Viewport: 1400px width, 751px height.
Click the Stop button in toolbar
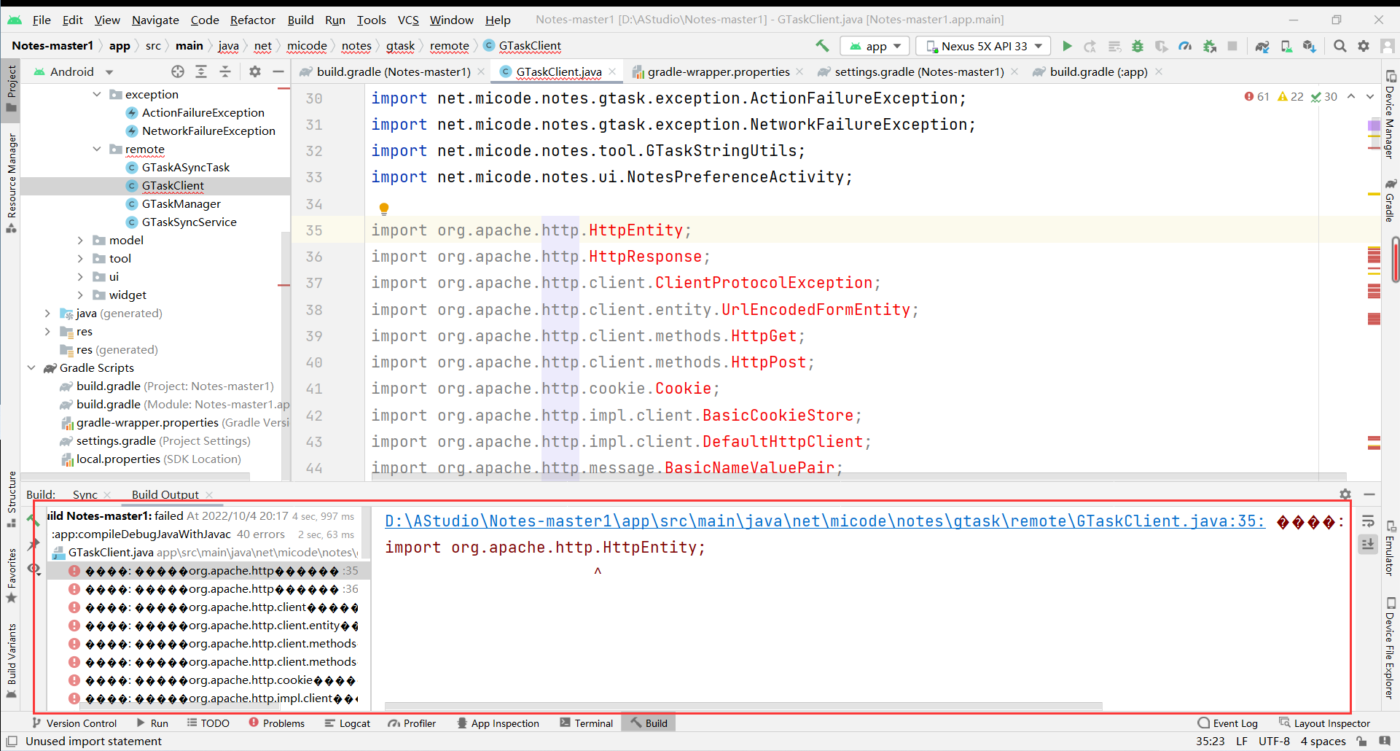click(x=1232, y=46)
